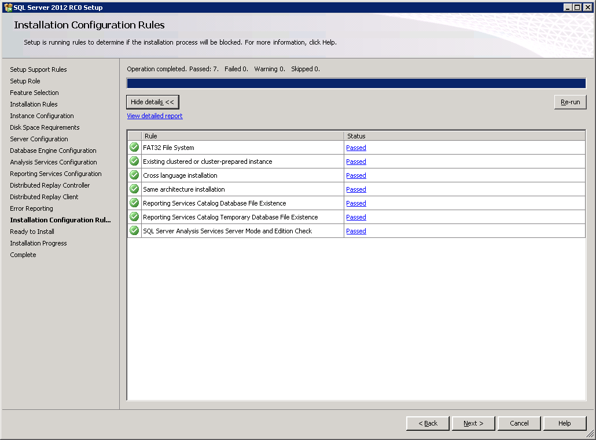Open Passed status for FAT32 File System

tap(356, 148)
